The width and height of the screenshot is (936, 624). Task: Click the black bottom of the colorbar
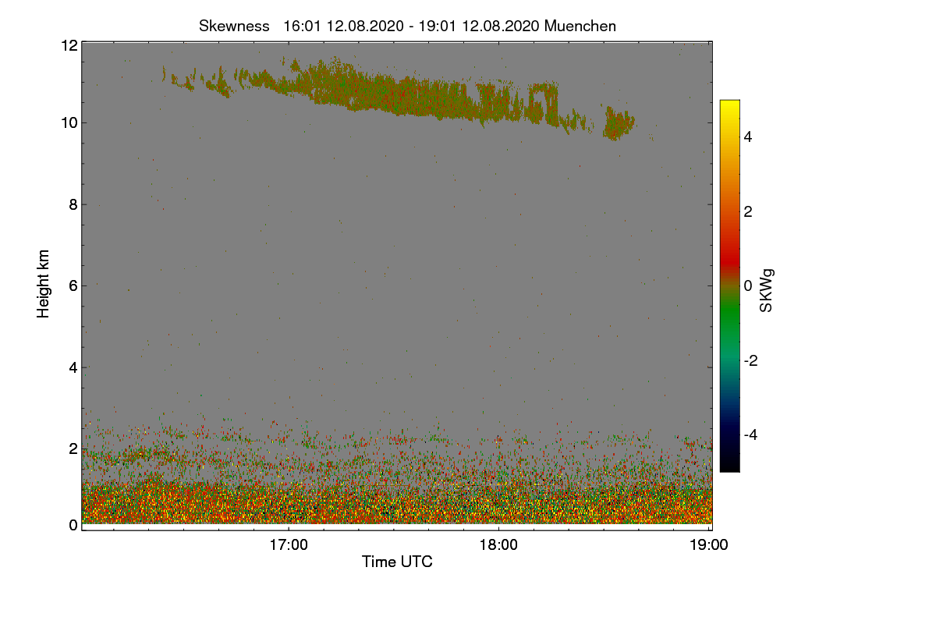[x=729, y=464]
